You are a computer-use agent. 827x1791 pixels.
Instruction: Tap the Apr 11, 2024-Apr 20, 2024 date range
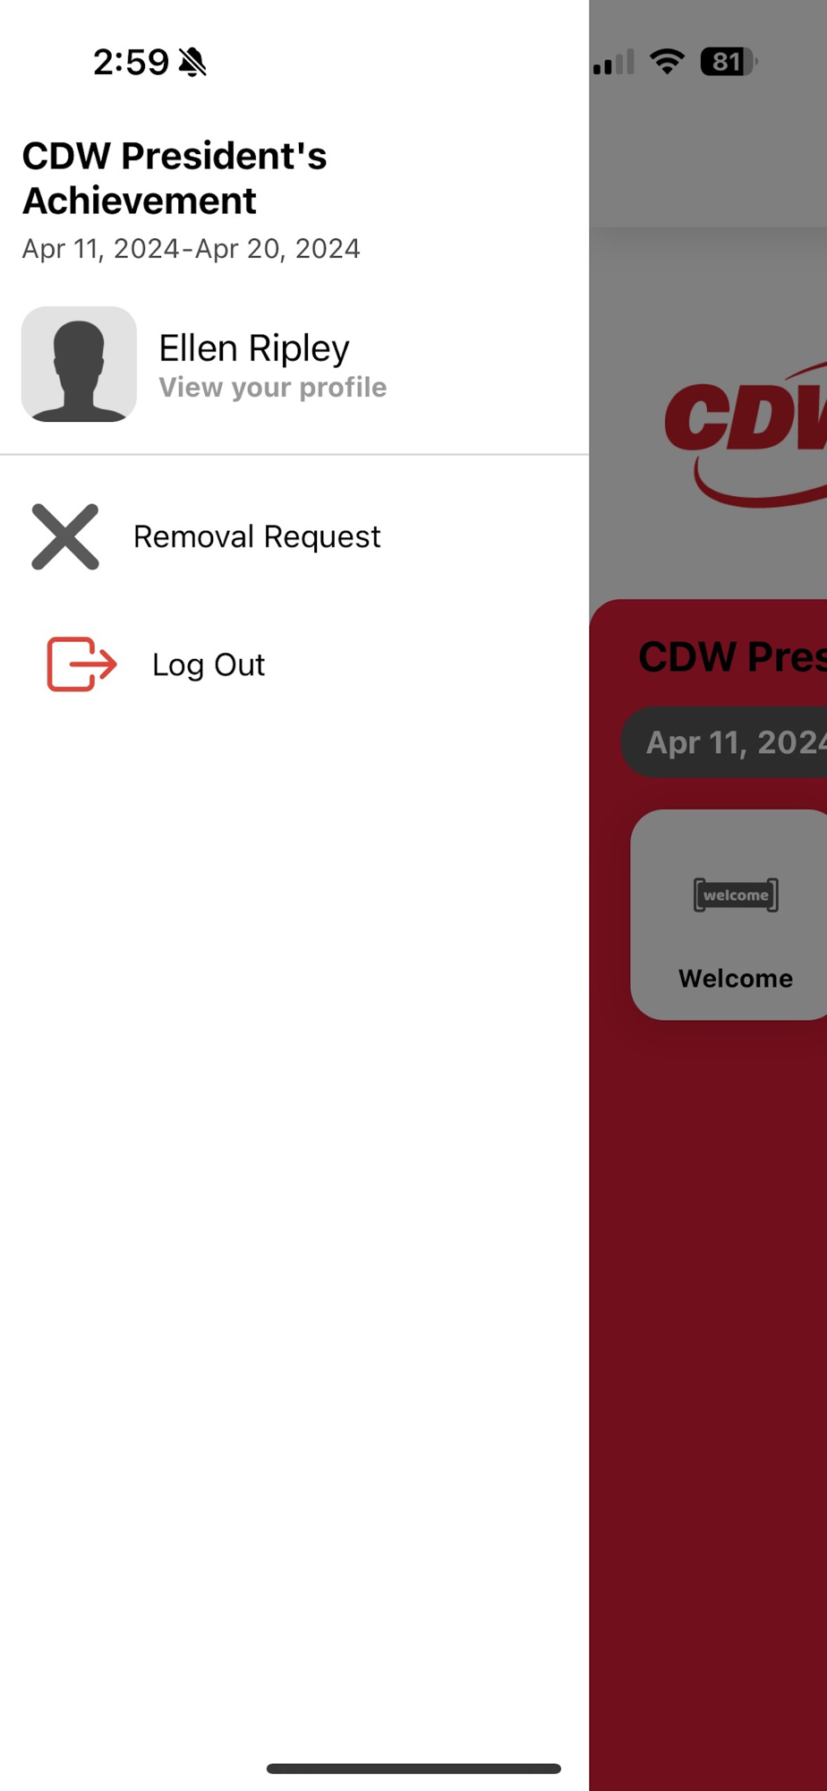click(x=192, y=248)
